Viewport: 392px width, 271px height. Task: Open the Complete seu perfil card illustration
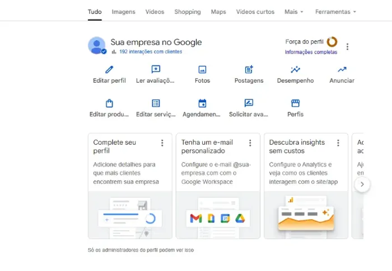pyautogui.click(x=130, y=215)
